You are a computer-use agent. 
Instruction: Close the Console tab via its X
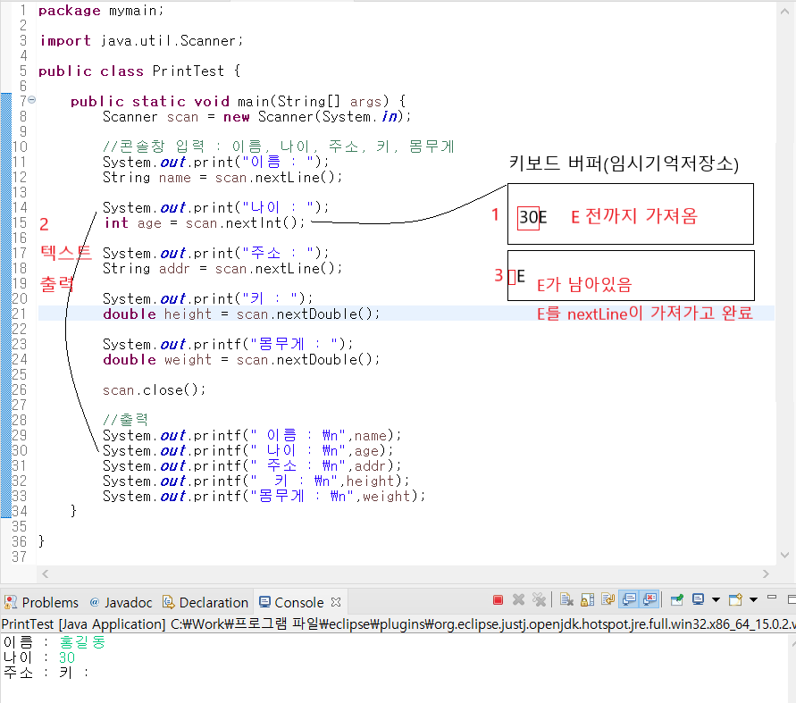pos(336,602)
